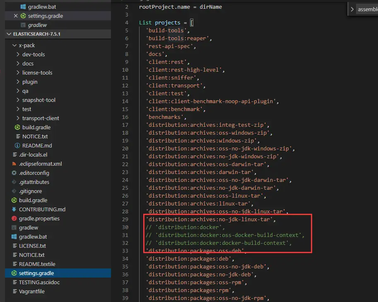Viewport: 378px width, 302px height.
Task: Click info icon beside README.md
Action: point(17,145)
